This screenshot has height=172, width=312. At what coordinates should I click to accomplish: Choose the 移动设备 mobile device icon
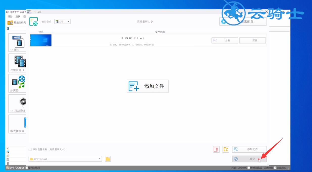(x=17, y=104)
